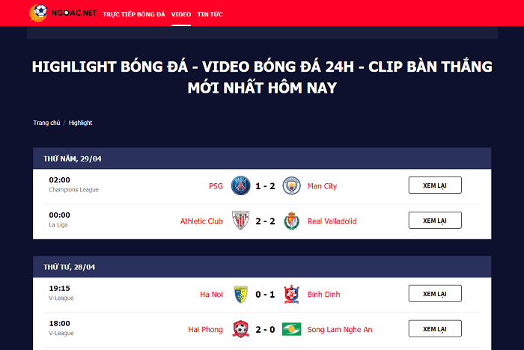The height and width of the screenshot is (350, 524).
Task: Open the Real Valladolid team link
Action: [332, 221]
